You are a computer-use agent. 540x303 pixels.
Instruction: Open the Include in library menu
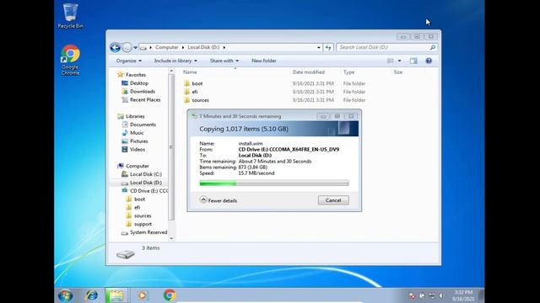coord(175,61)
